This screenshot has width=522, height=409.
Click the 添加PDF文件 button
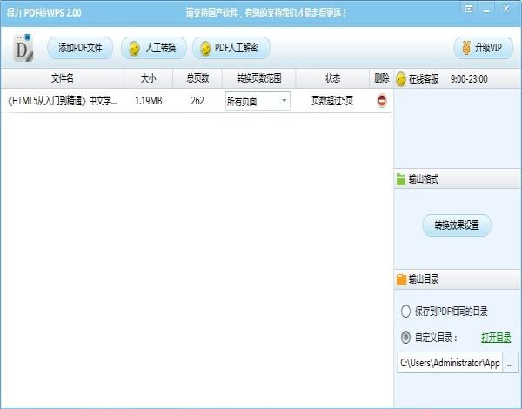point(80,48)
